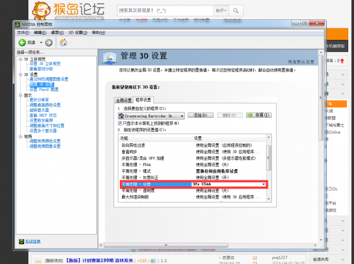Collapse the 视频 tree node
The width and height of the screenshot is (354, 264).
(x=21, y=137)
